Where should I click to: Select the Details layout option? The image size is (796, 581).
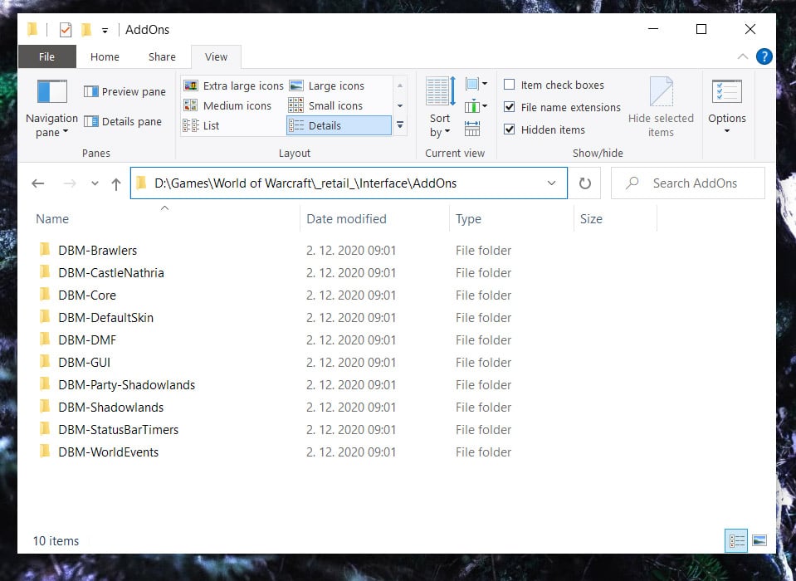point(339,125)
